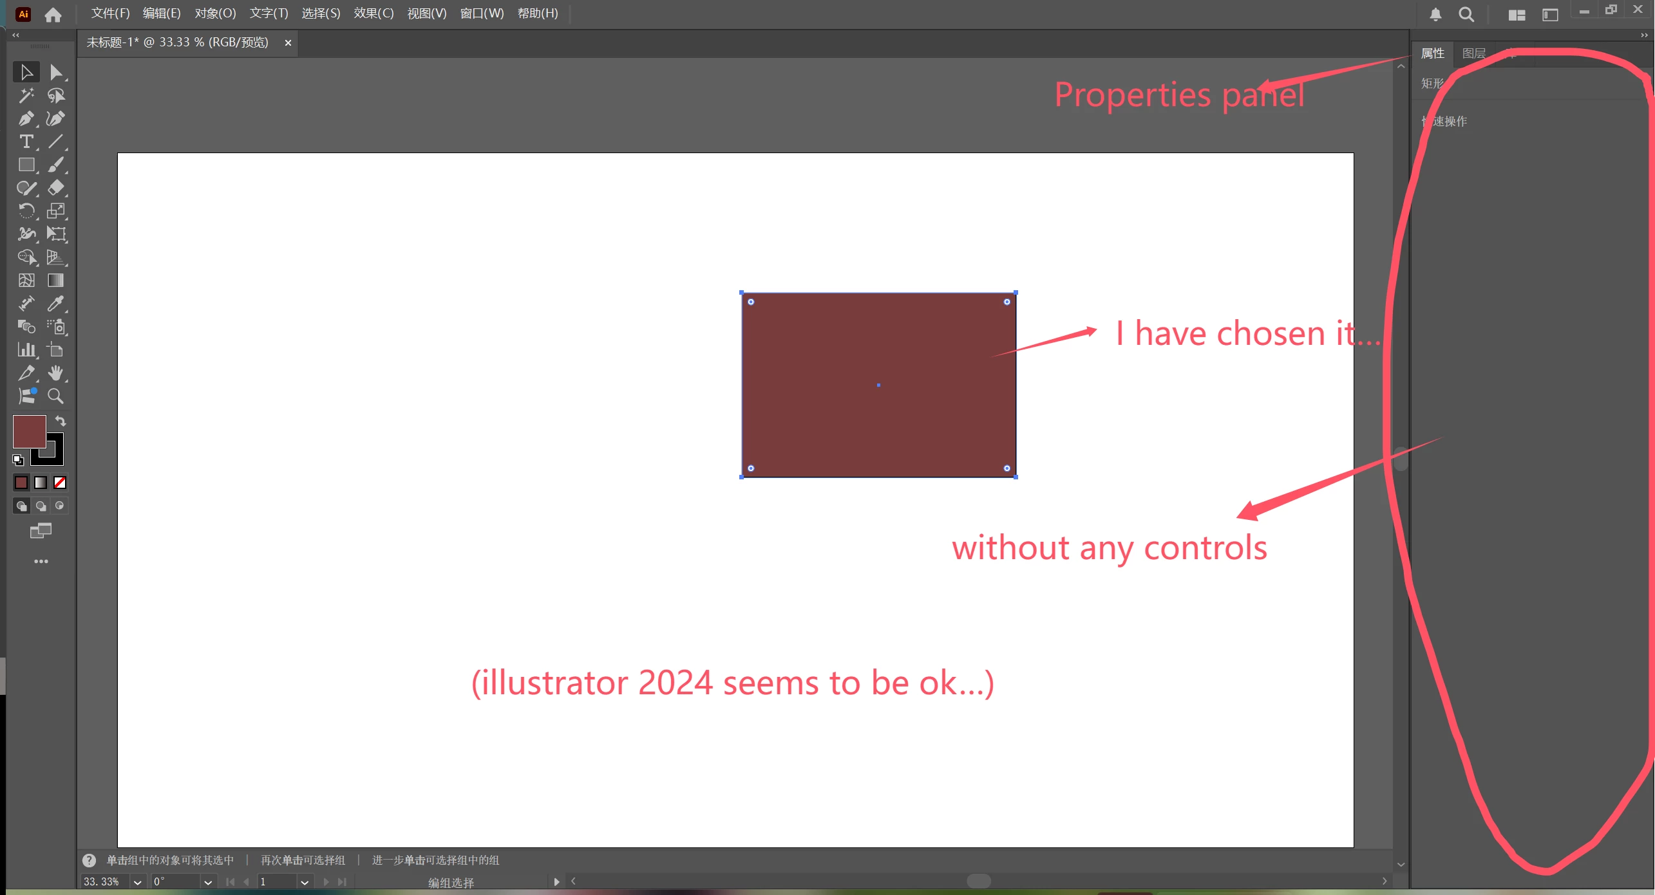The height and width of the screenshot is (895, 1655).
Task: Select the Magic Wand tool
Action: (x=26, y=95)
